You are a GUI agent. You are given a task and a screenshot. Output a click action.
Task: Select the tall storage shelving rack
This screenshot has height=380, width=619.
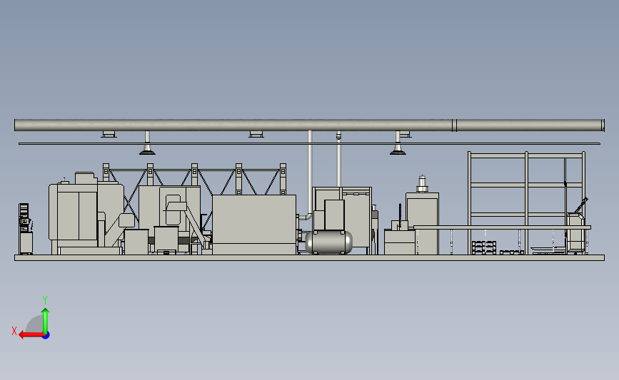point(527,202)
